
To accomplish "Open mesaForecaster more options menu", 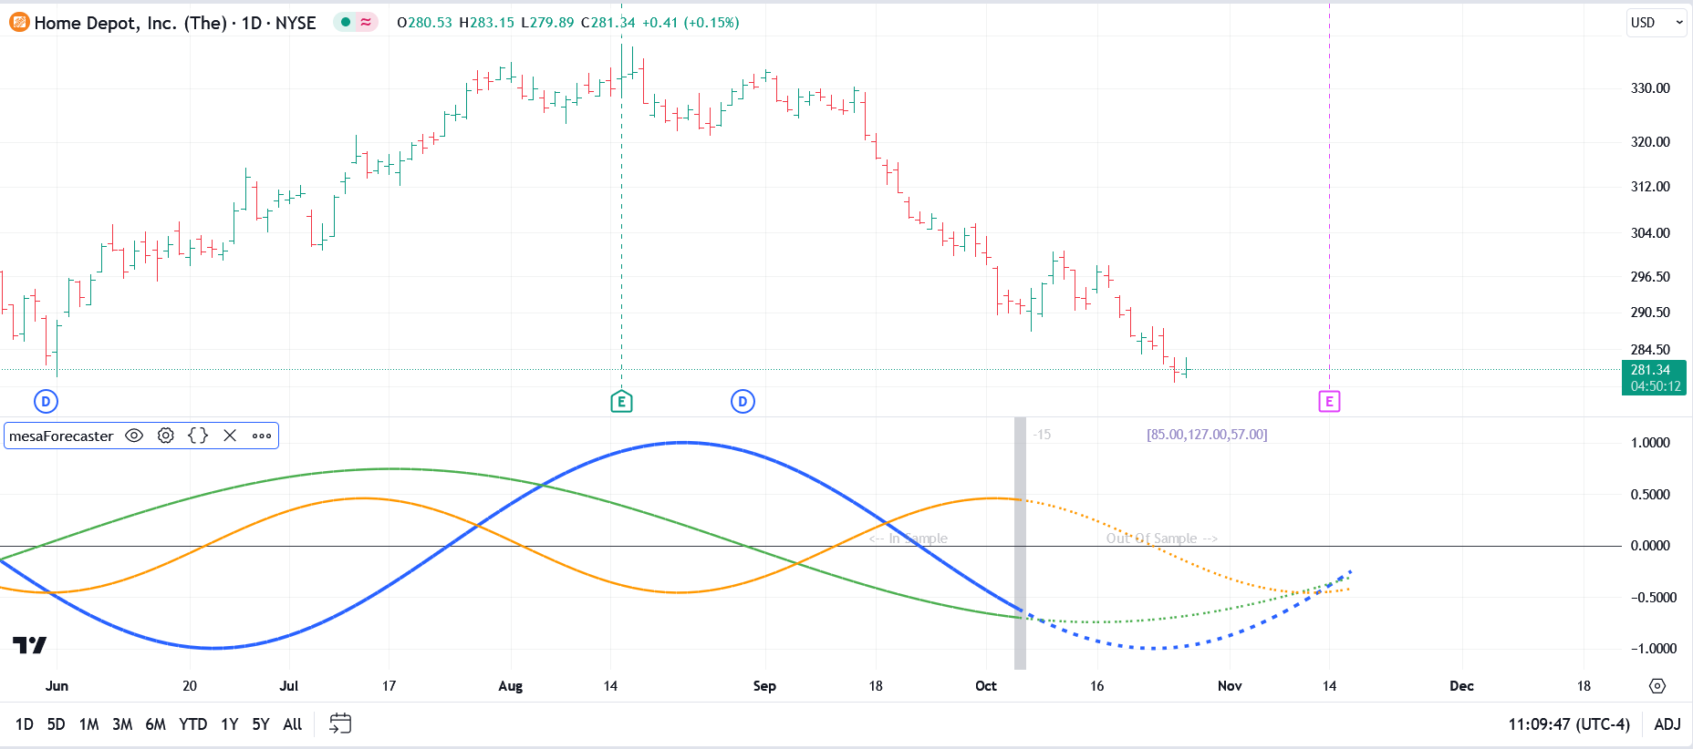I will pos(262,436).
